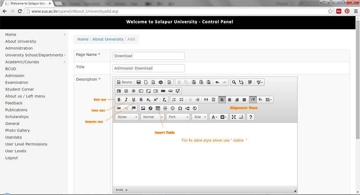The image size is (360, 195).
Task: Insert a Table in editor
Action: click(158, 108)
